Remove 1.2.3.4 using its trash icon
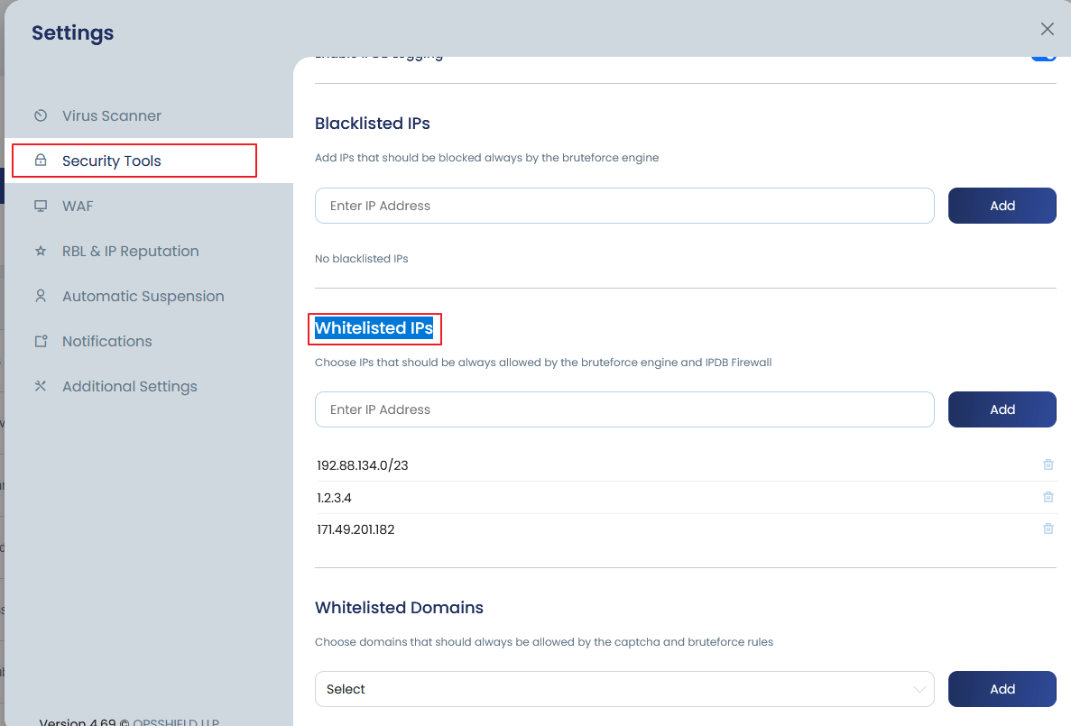The height and width of the screenshot is (726, 1071). pyautogui.click(x=1048, y=497)
